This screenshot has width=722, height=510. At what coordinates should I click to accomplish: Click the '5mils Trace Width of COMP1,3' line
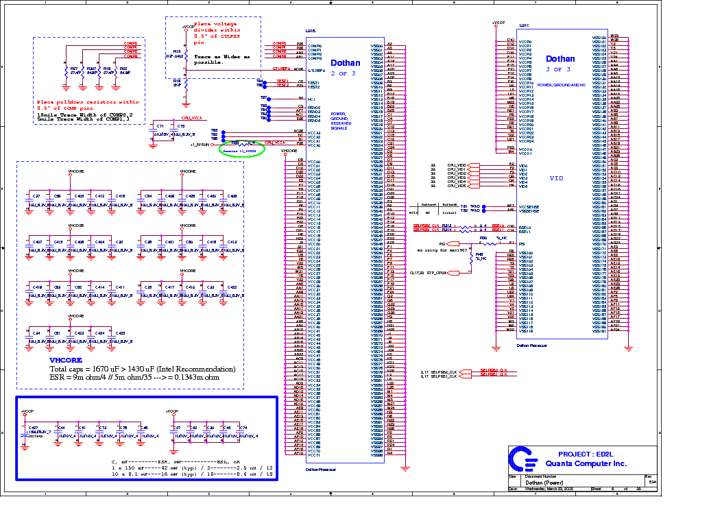[x=83, y=119]
